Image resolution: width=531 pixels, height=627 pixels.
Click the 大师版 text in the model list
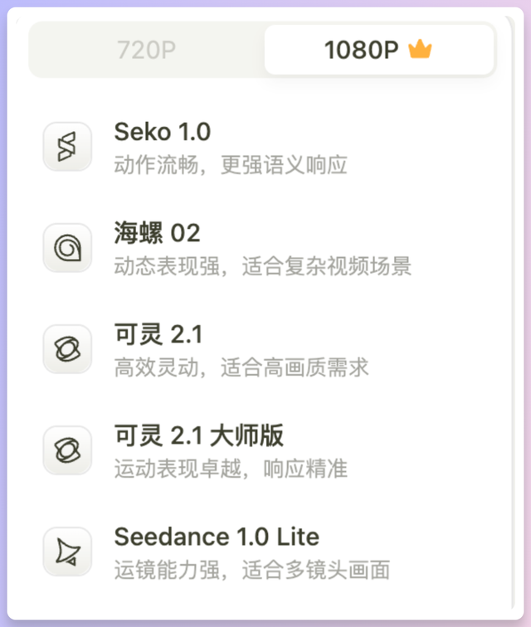(x=247, y=435)
